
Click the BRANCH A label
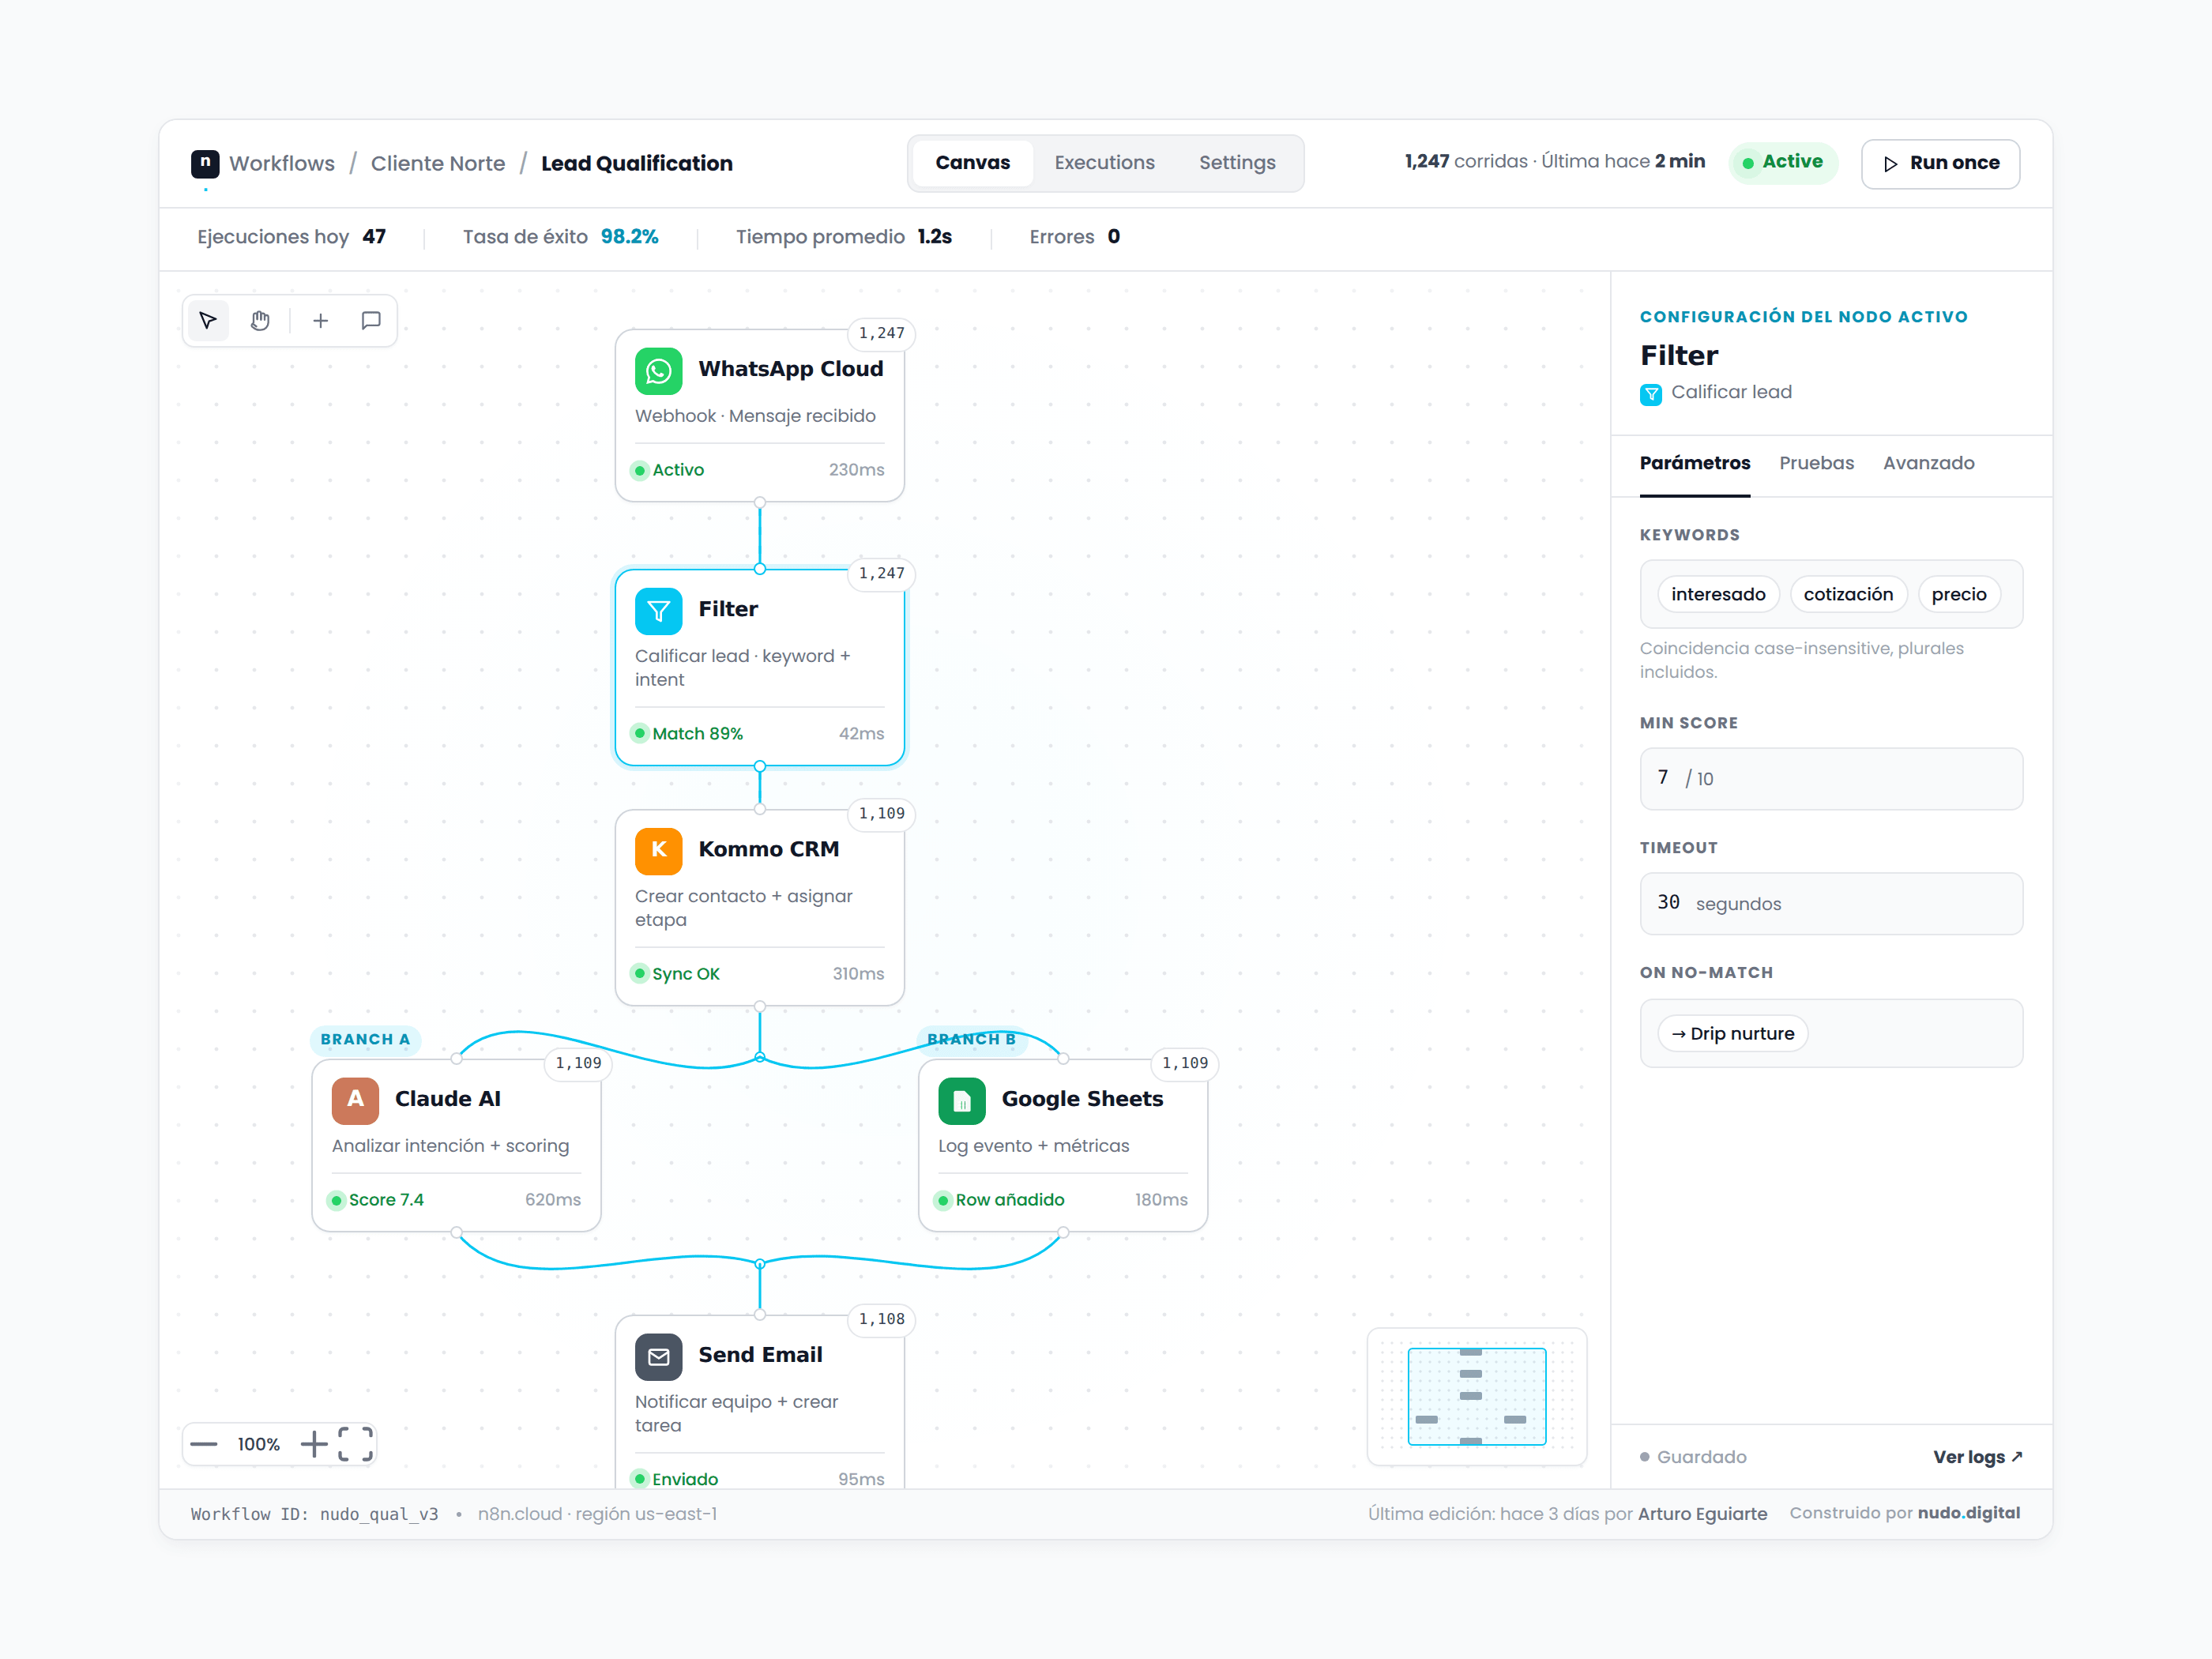click(365, 1040)
